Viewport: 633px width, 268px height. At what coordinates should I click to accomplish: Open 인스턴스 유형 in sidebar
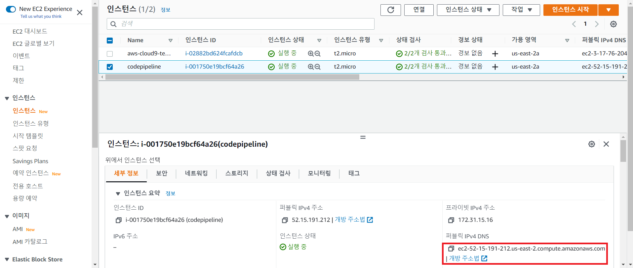point(31,123)
